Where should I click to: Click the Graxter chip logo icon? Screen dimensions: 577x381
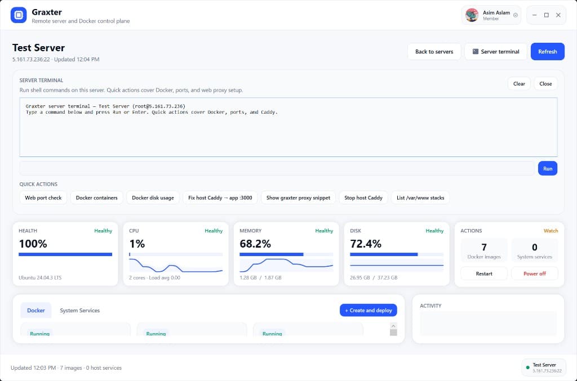pos(19,15)
